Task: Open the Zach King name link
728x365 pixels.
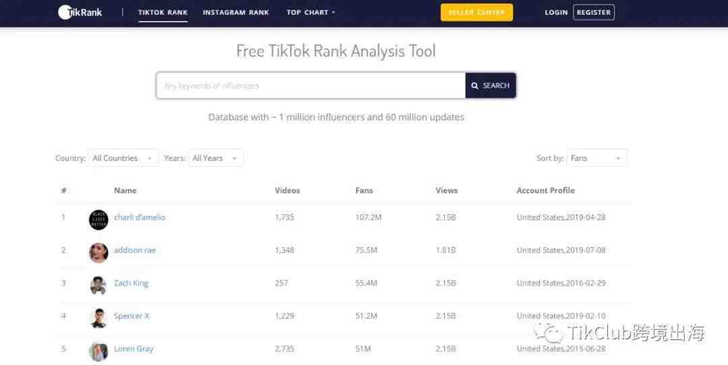Action: click(x=131, y=283)
